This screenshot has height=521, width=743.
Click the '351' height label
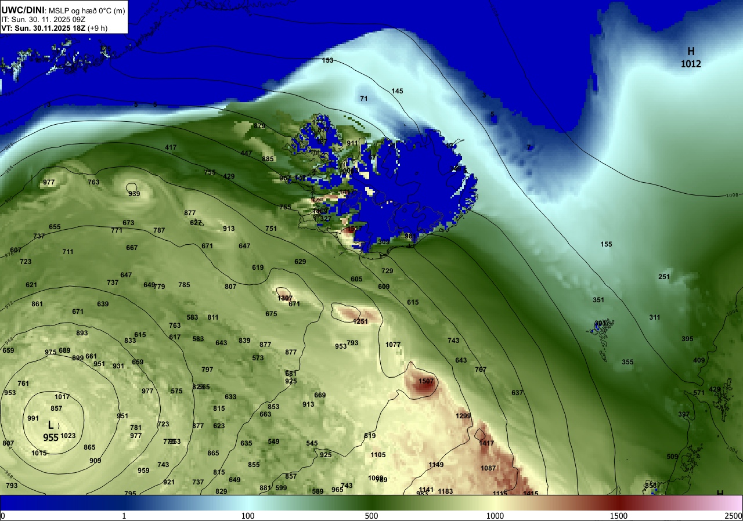[x=598, y=300]
